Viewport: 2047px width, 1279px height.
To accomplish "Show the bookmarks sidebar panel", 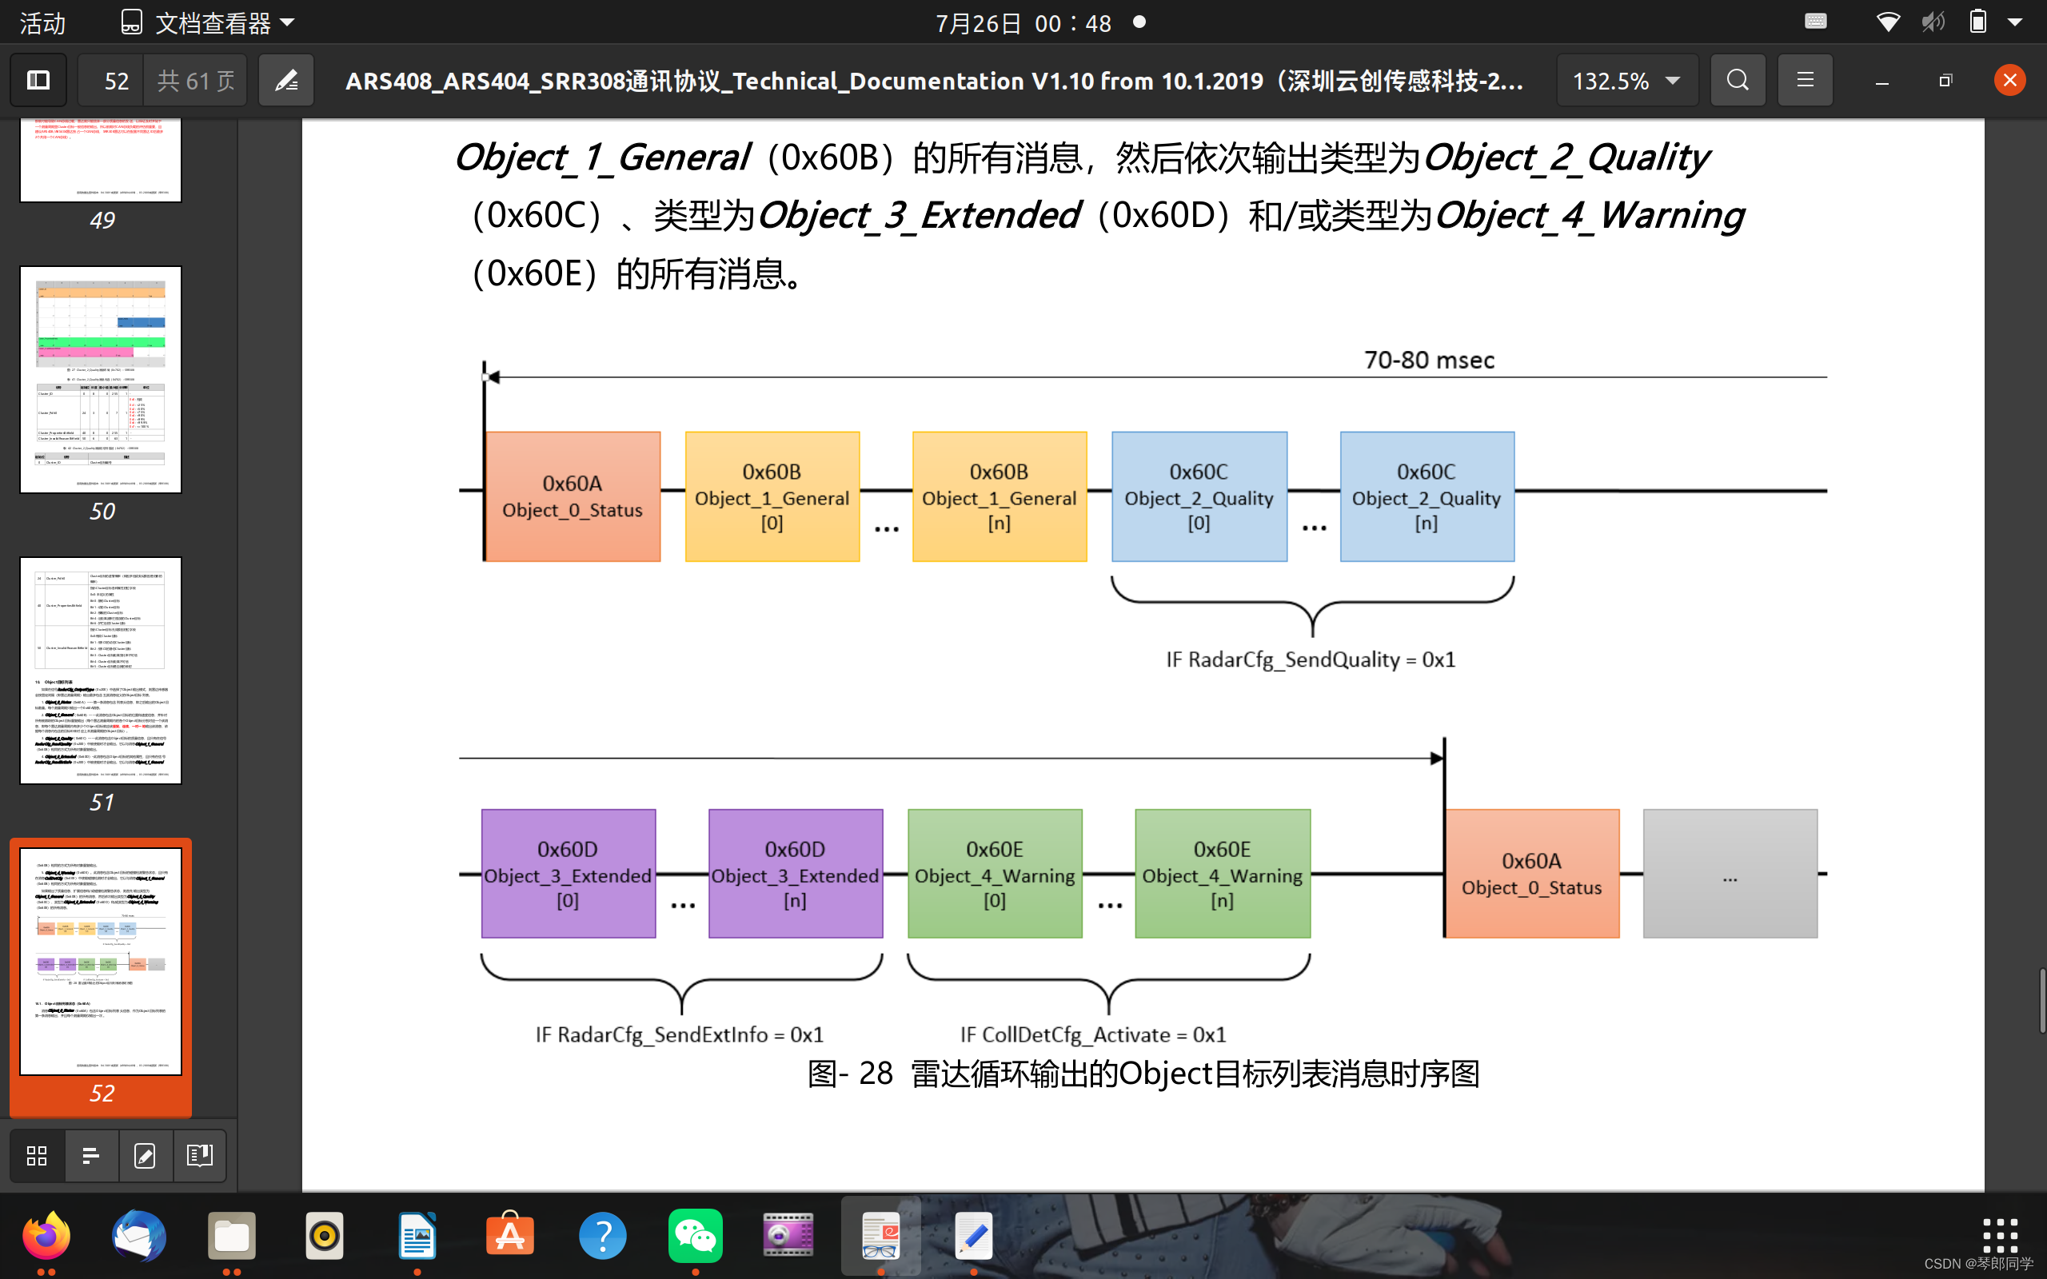I will (x=200, y=1156).
